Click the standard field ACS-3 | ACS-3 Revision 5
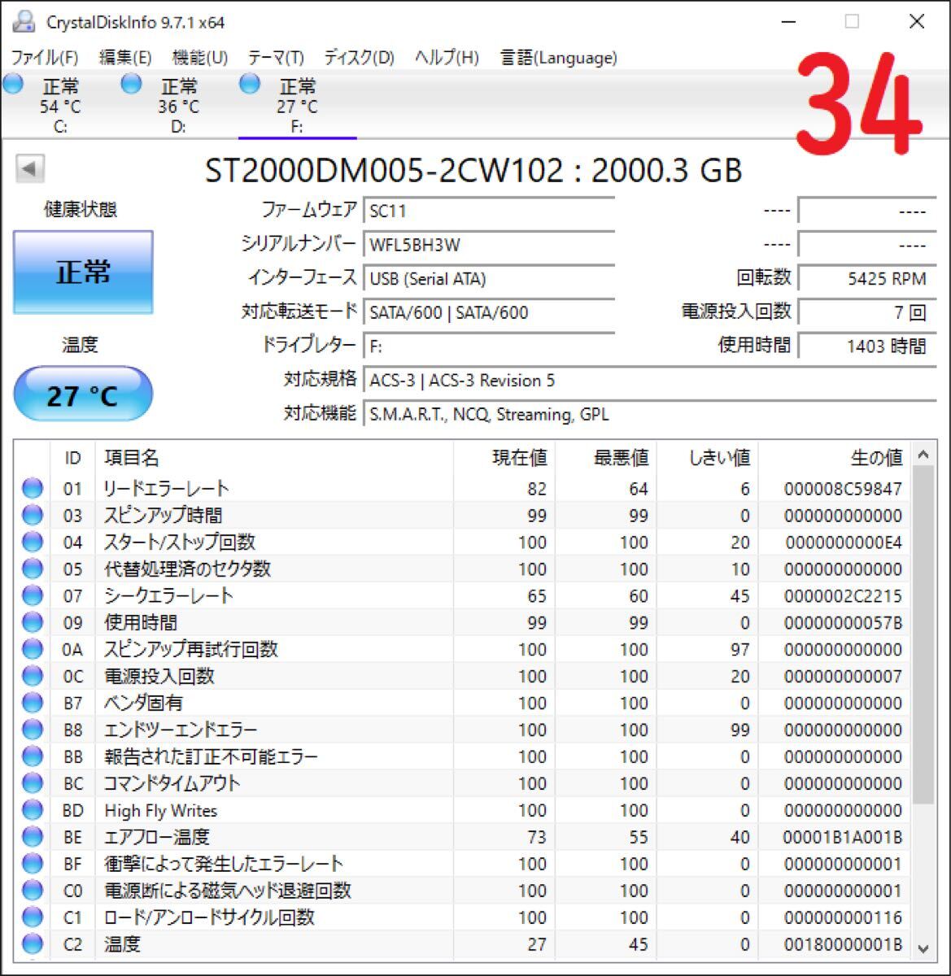The image size is (951, 976). pos(649,381)
